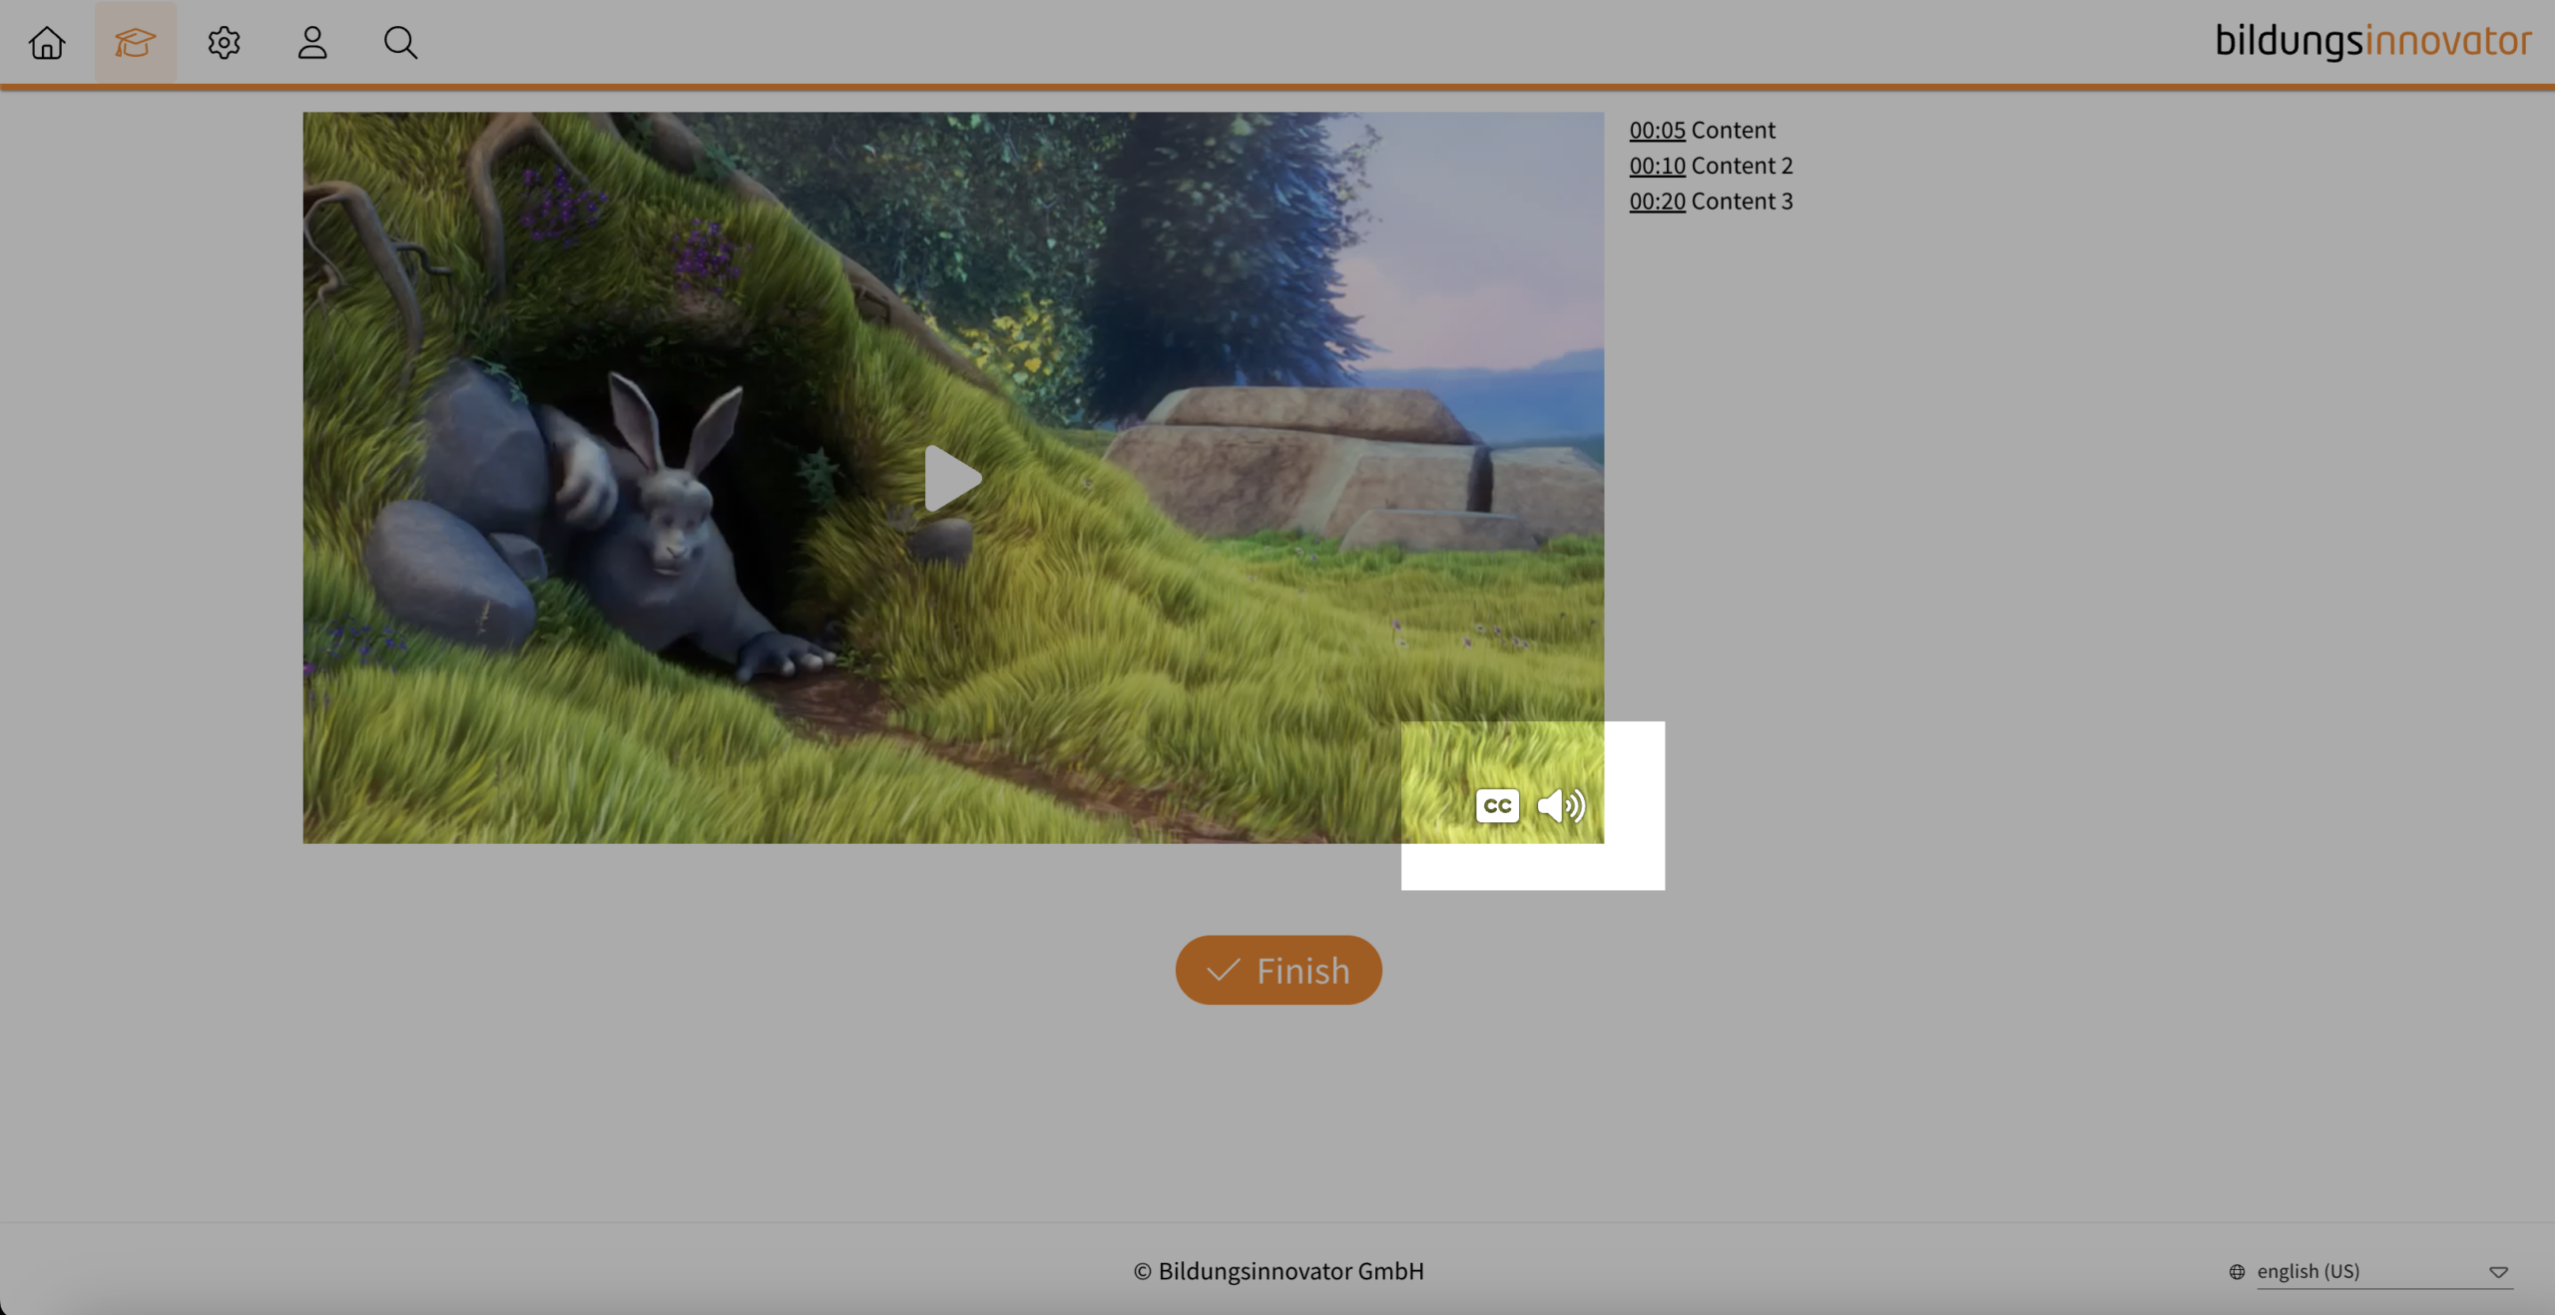Select the Content 2 chapter label

tap(1742, 166)
